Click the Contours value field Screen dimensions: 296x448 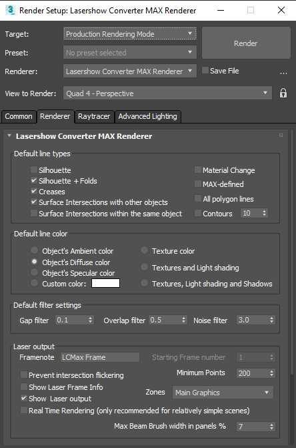pyautogui.click(x=251, y=213)
